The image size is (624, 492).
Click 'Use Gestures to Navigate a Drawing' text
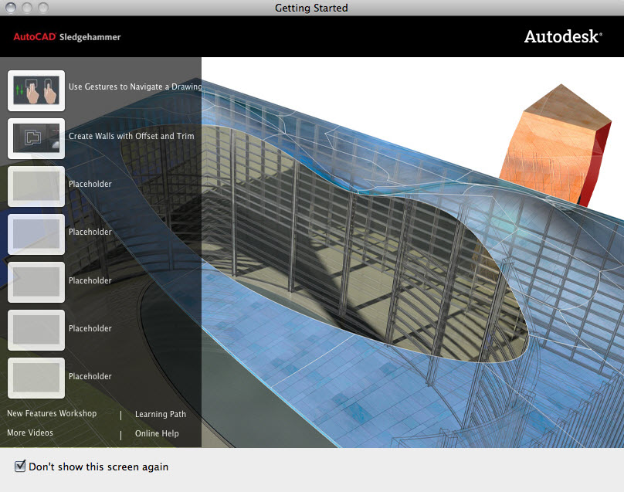pyautogui.click(x=135, y=87)
